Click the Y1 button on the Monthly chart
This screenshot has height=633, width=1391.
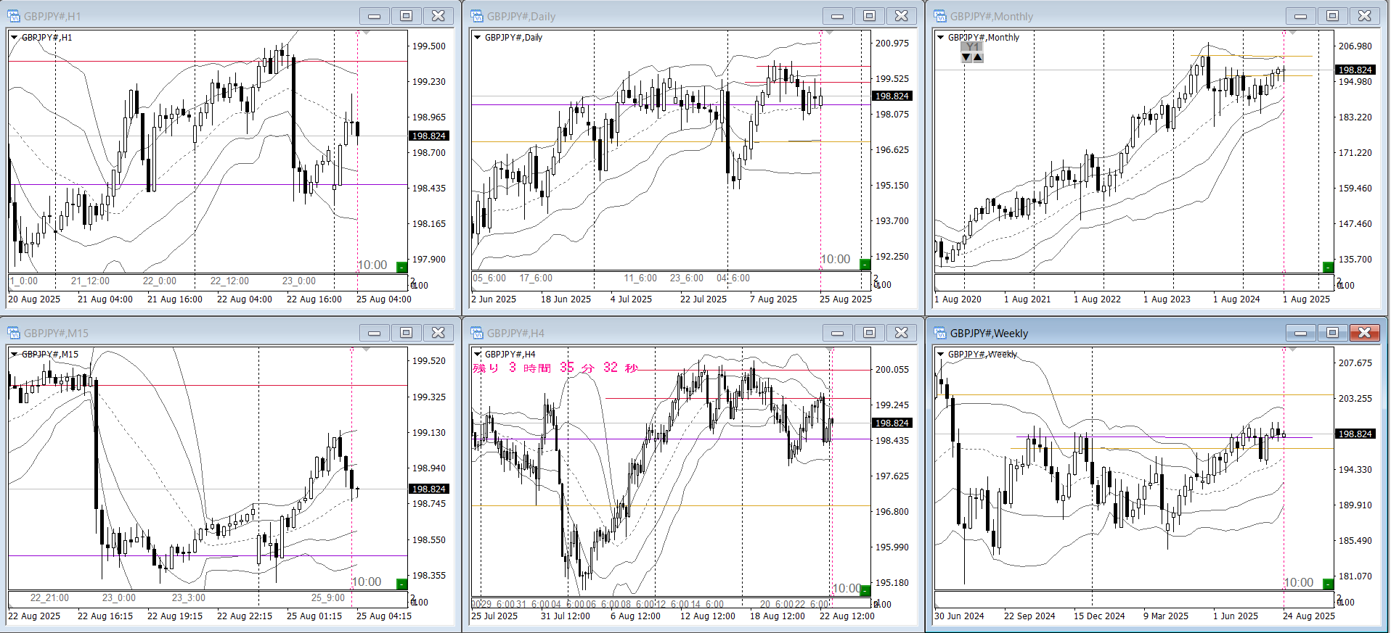tap(972, 46)
